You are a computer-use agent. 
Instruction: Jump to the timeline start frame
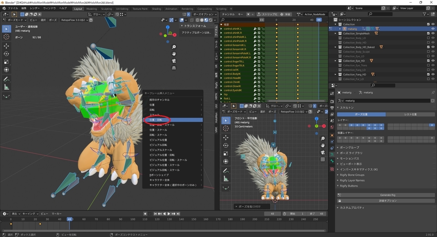tap(155, 214)
